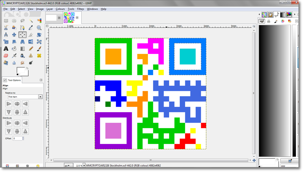Select the watercolor color selector tab
303x172 pixels.
(x=276, y=21)
